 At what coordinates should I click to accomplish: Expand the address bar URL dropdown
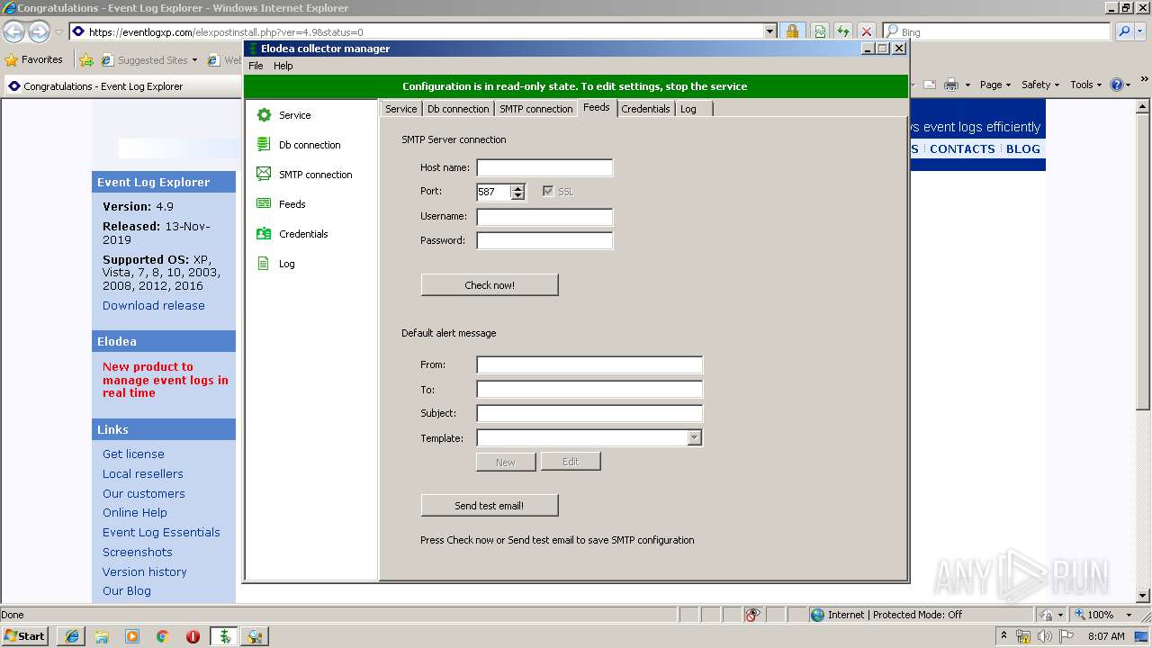(x=769, y=31)
